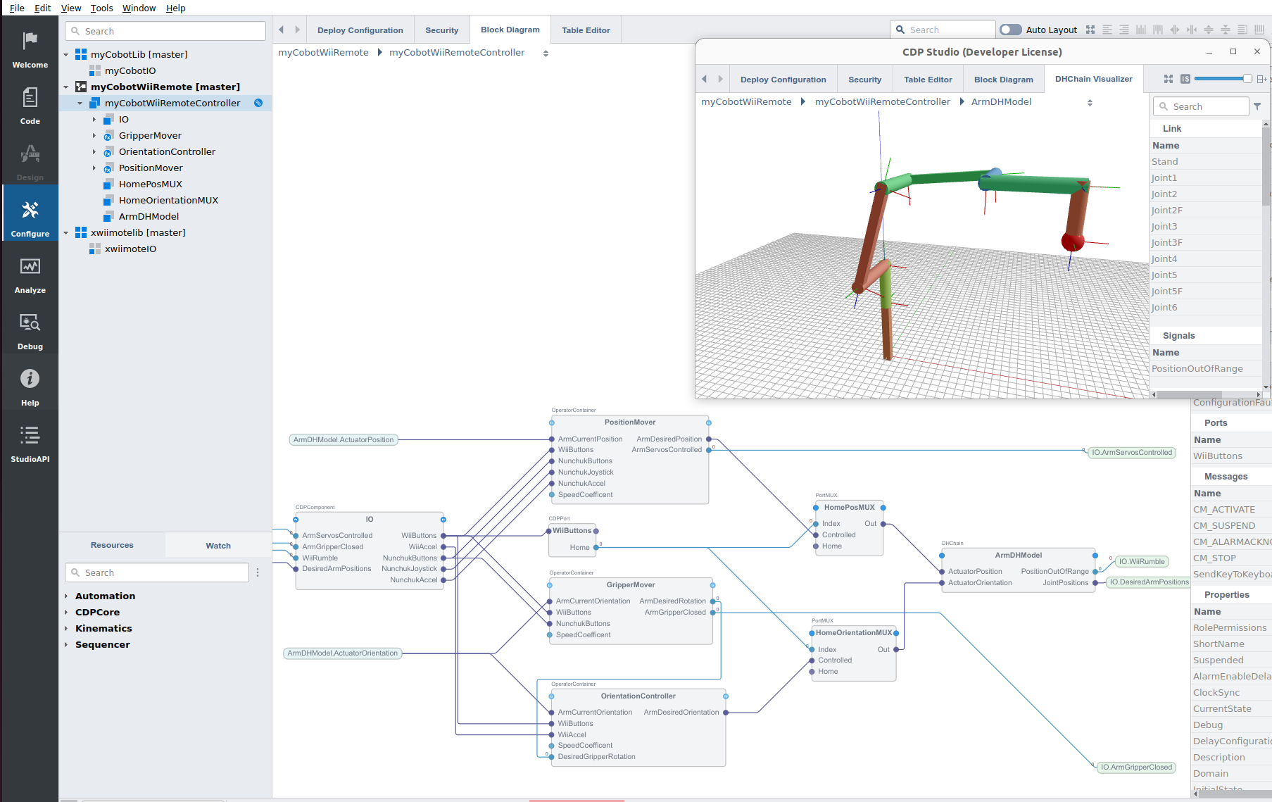Click the distribute vertically toolbar icon
Viewport: 1272px width, 802px height.
(x=1226, y=30)
